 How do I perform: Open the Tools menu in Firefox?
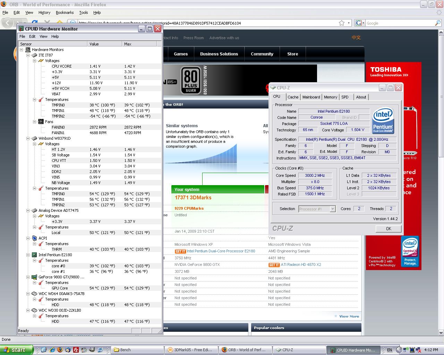(84, 12)
